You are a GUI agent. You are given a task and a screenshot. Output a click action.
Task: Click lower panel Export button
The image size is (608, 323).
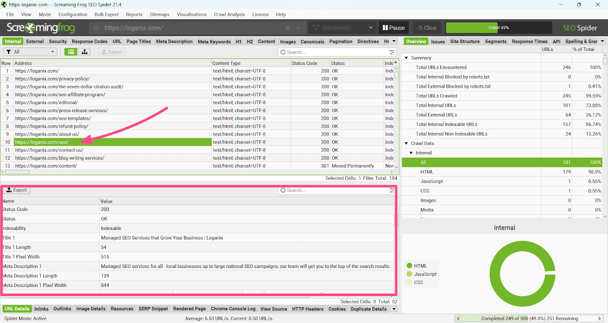[17, 190]
